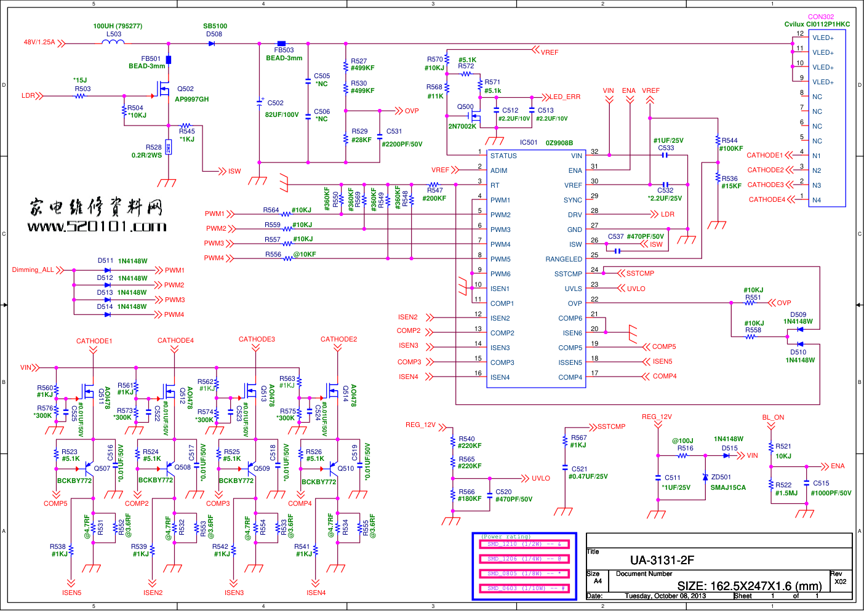Select the STATUS pin label on IC501

tap(503, 156)
